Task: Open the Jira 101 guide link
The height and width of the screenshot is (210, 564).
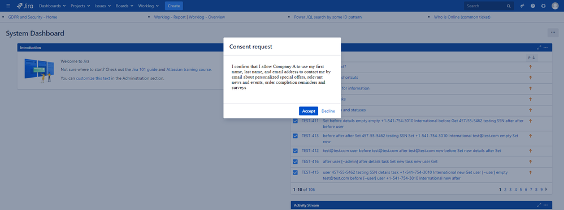Action: [x=145, y=69]
